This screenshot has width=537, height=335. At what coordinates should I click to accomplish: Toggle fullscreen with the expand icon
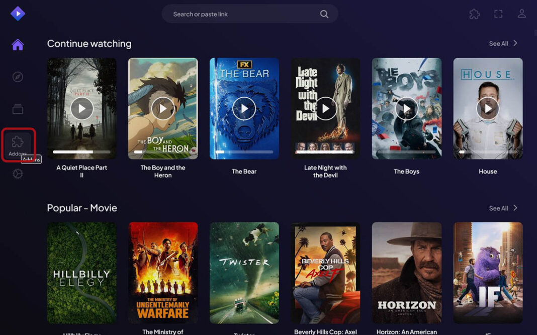tap(498, 14)
